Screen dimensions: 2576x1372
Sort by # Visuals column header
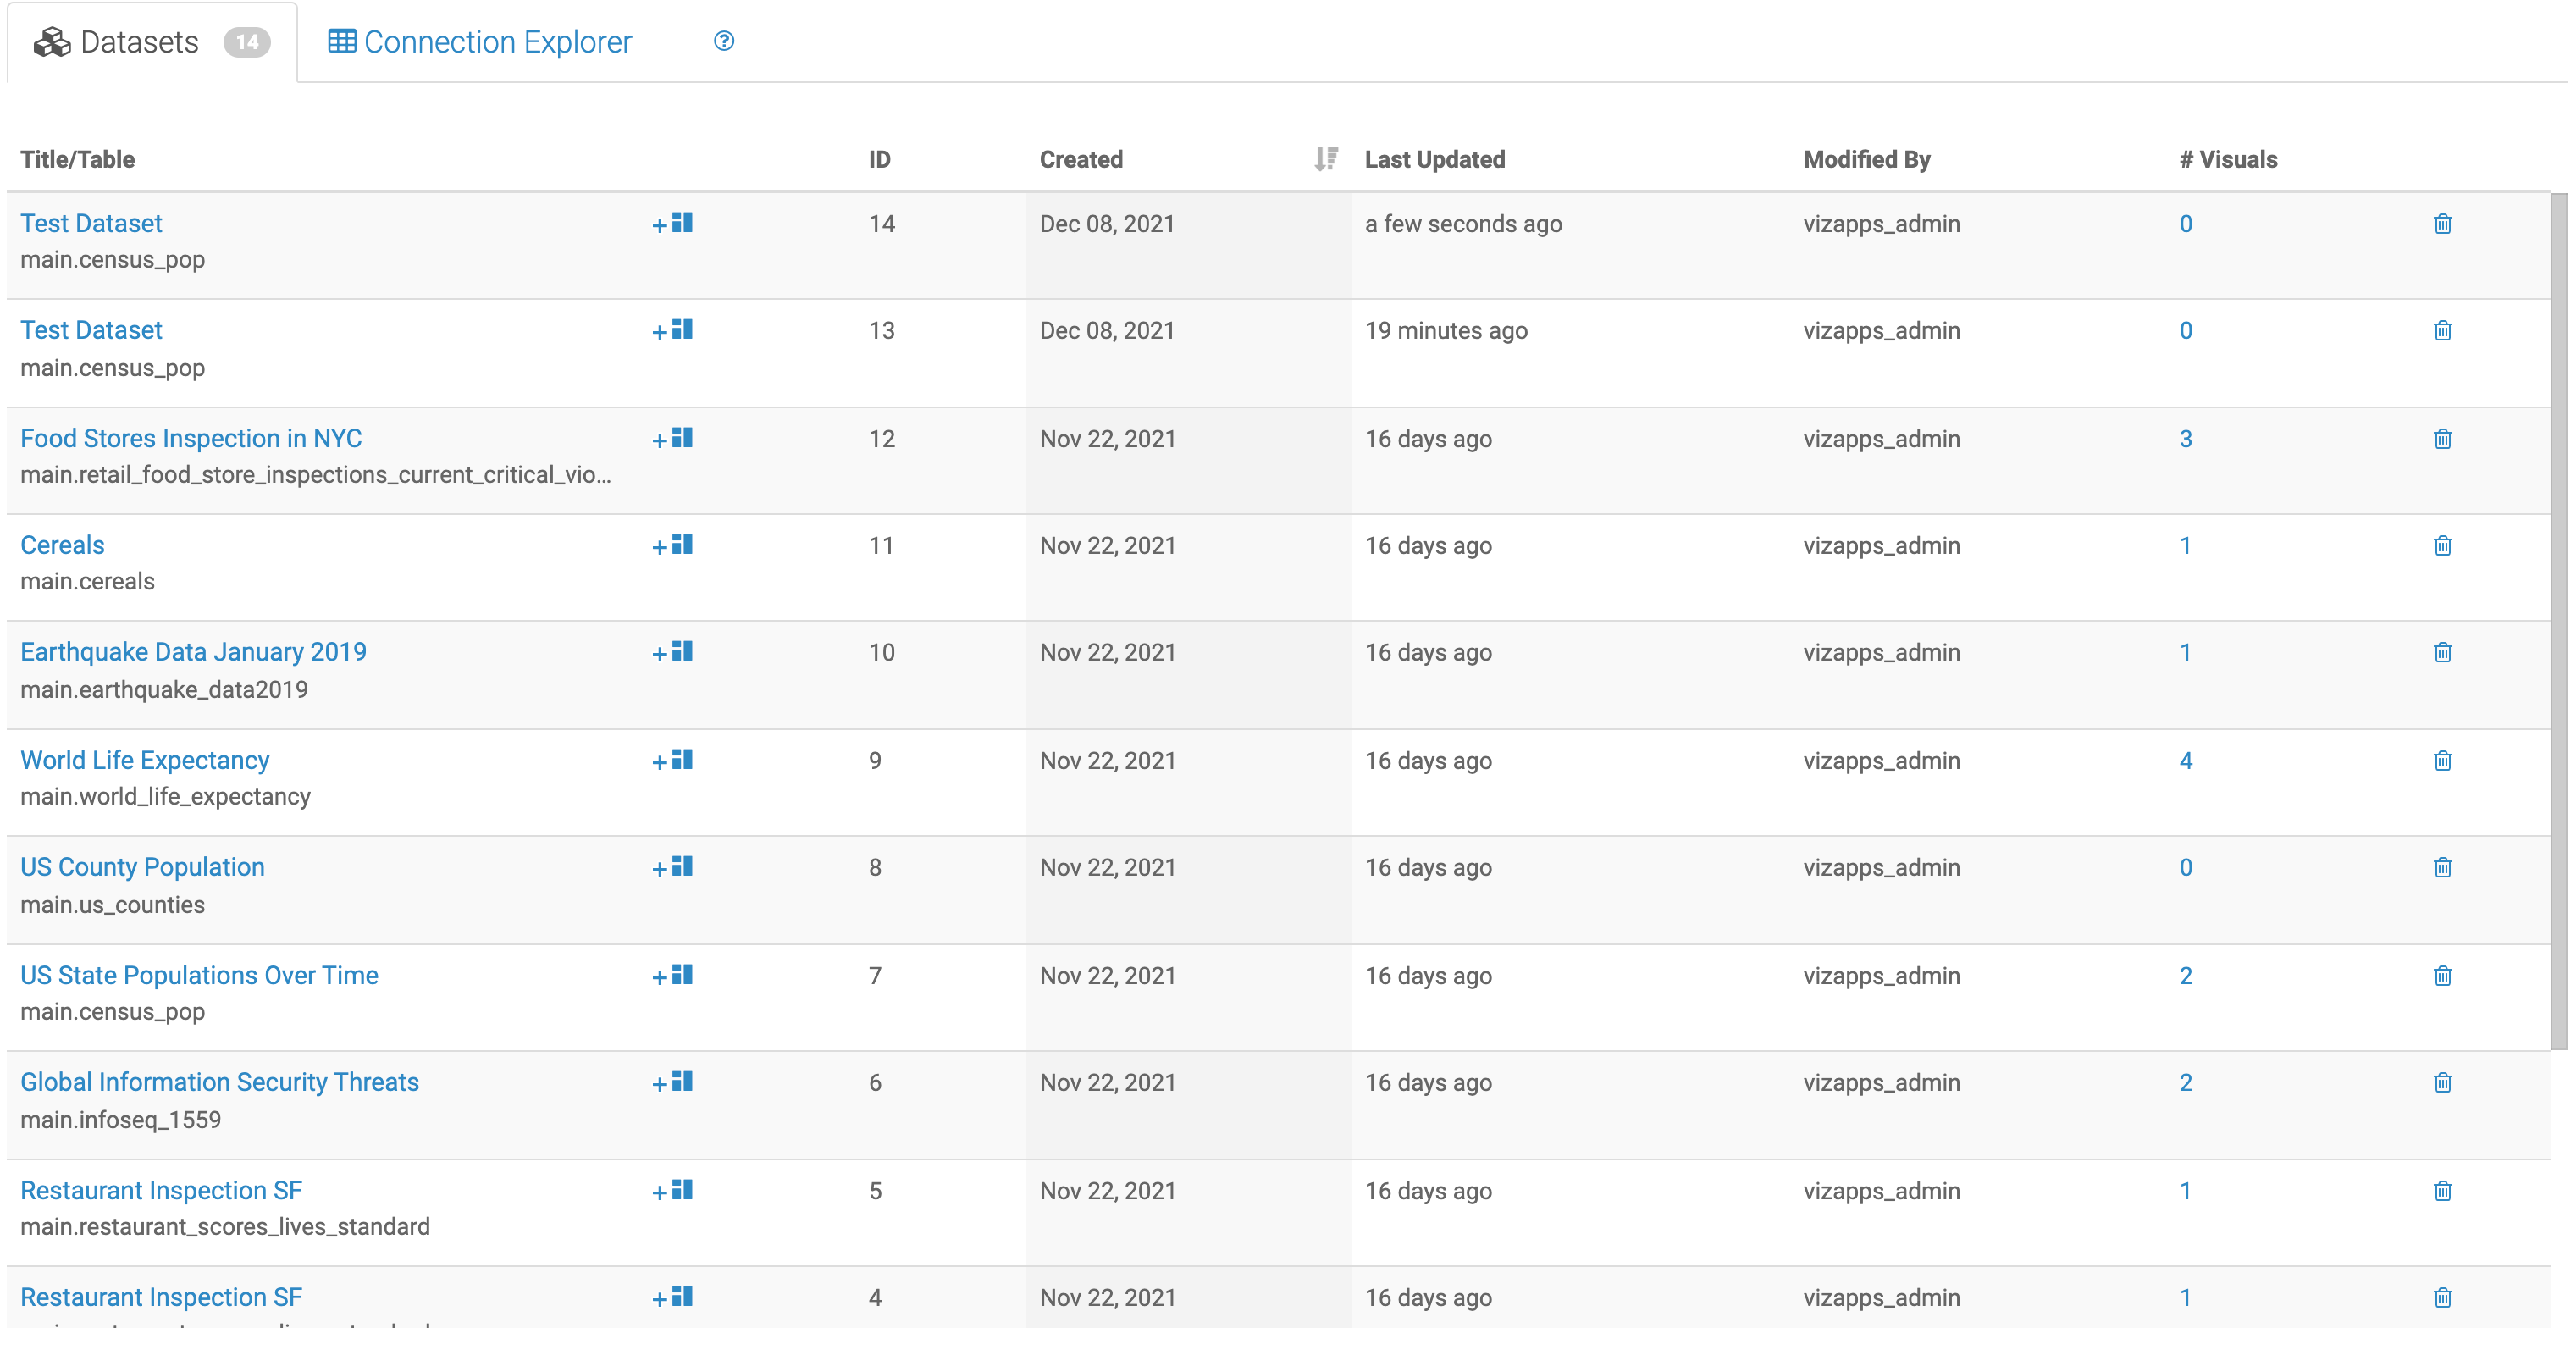point(2228,159)
